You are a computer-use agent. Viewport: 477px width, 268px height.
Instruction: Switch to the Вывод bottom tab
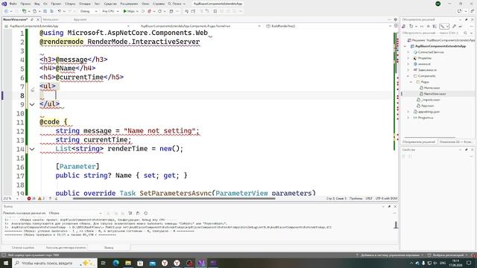coord(109,248)
